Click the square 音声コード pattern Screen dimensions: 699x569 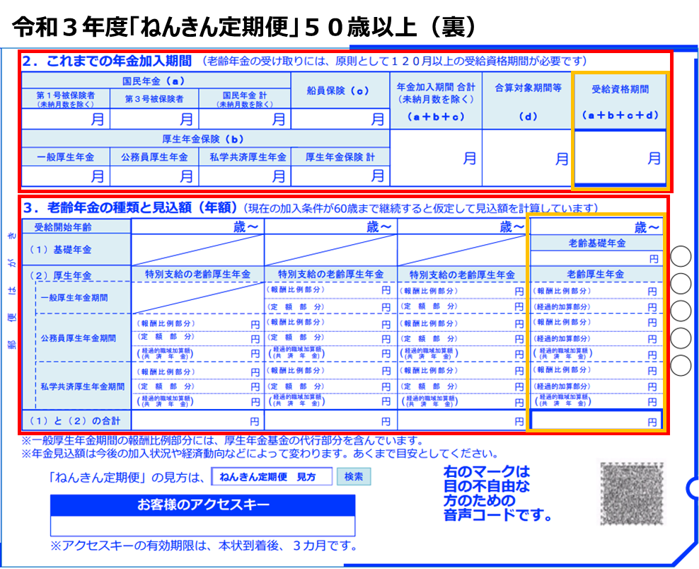(632, 494)
